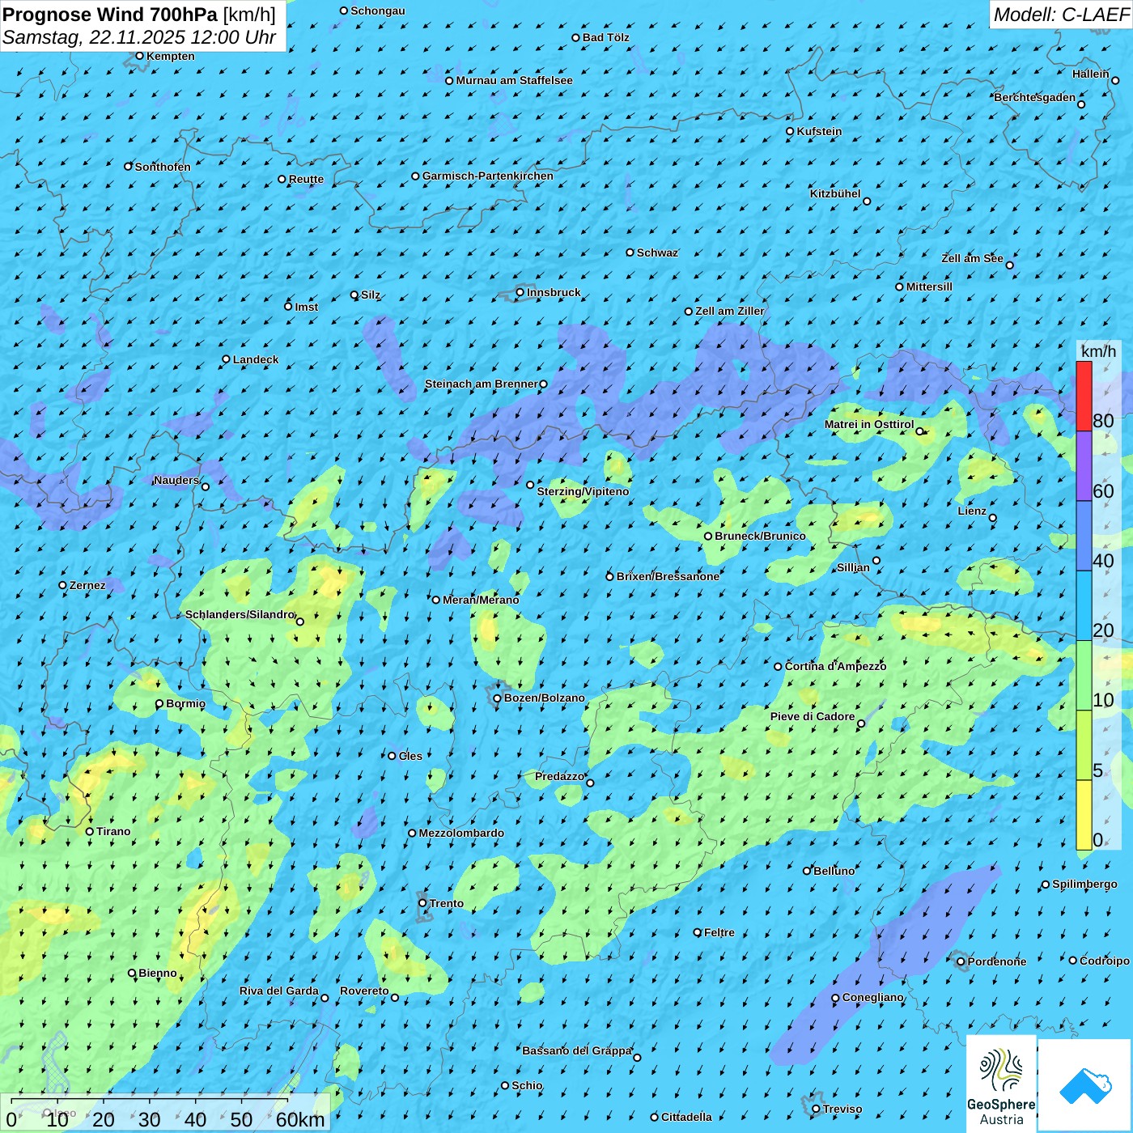The height and width of the screenshot is (1133, 1133).
Task: Click the Meran/Merano city label
Action: click(481, 600)
